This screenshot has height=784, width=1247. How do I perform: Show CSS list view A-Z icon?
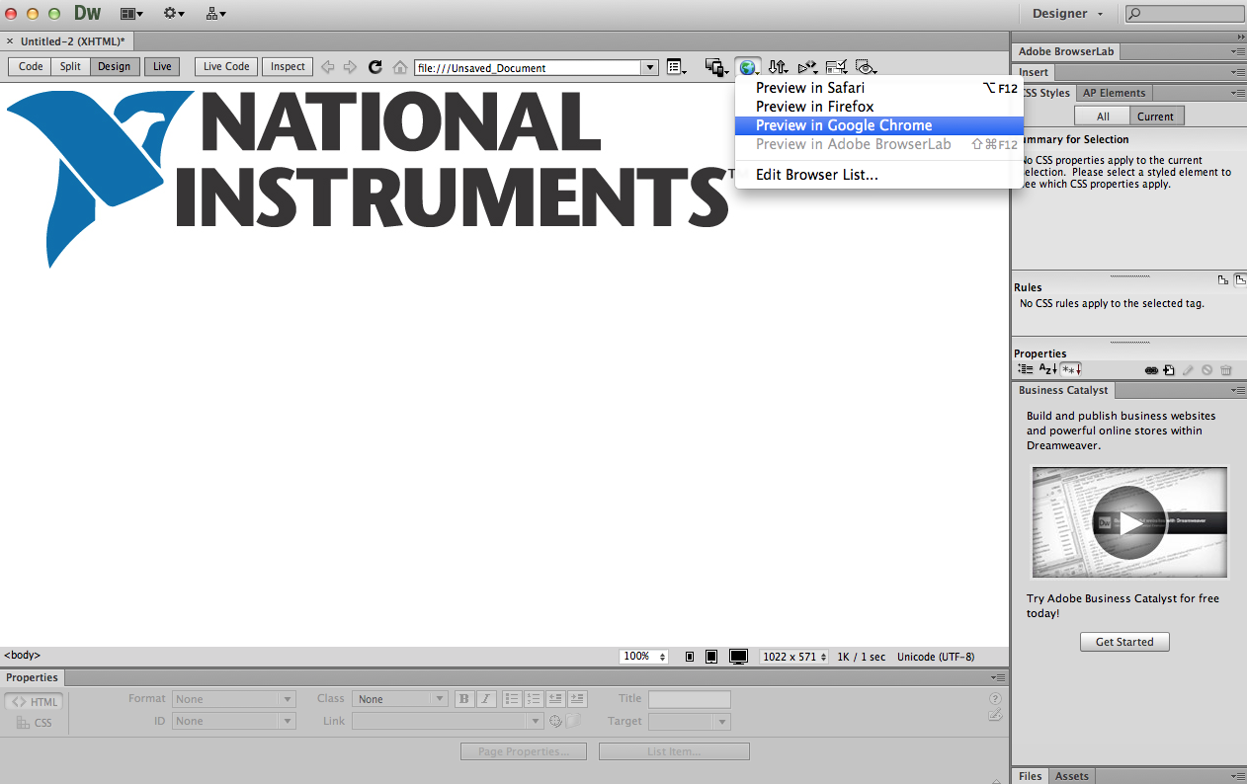point(1047,369)
